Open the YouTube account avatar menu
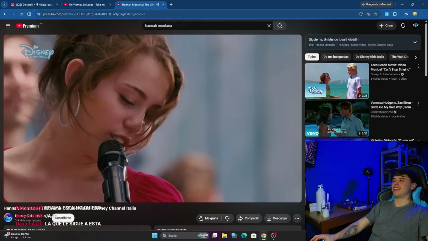The image size is (428, 241). [x=416, y=26]
